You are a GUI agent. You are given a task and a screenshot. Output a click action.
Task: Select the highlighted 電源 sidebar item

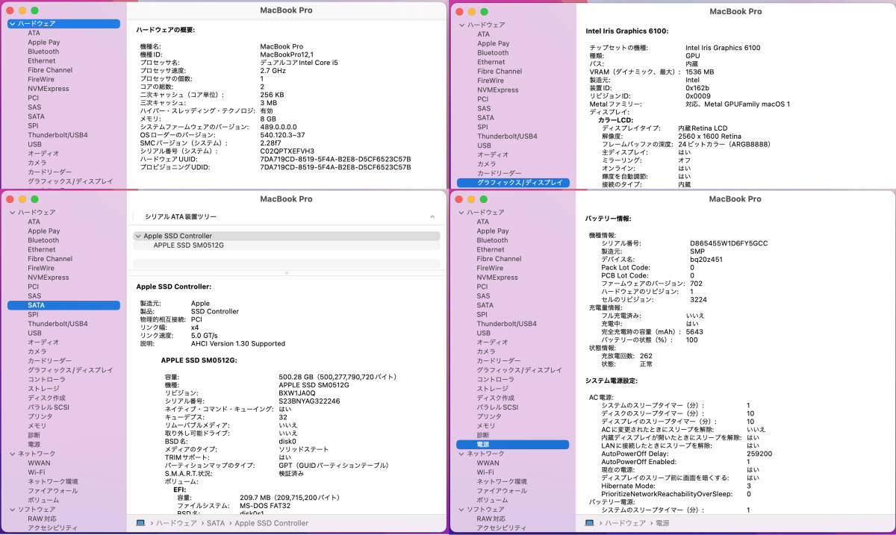click(x=484, y=445)
